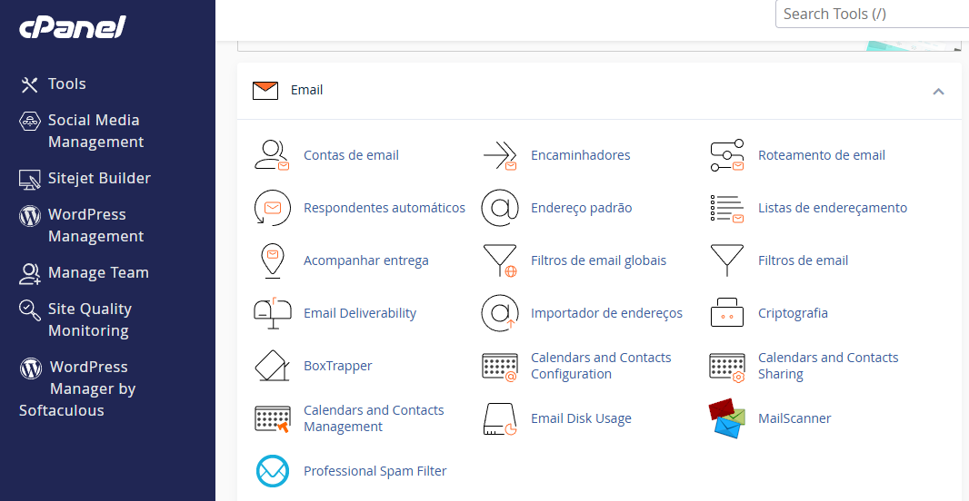Open the Professional Spam Filter icon
Screen dimensions: 969x501
coord(271,471)
